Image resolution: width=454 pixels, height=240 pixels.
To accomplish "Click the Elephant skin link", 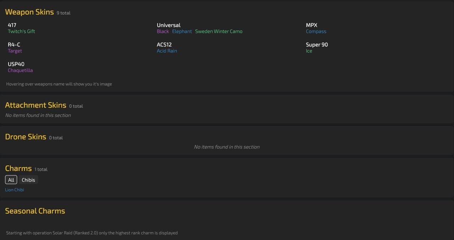I will pos(182,32).
